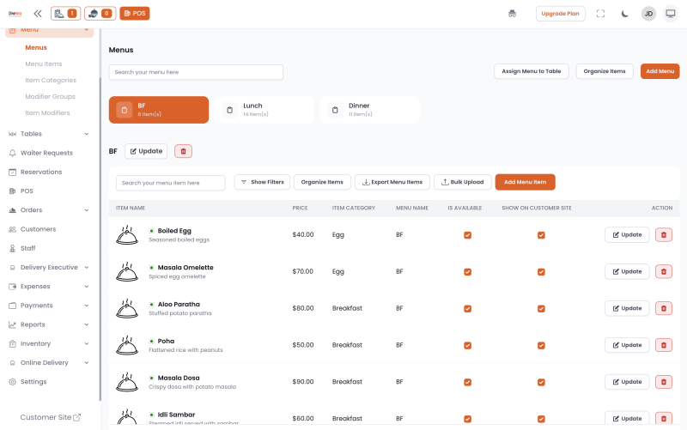This screenshot has width=687, height=430.
Task: Open the JD user avatar menu
Action: [648, 14]
